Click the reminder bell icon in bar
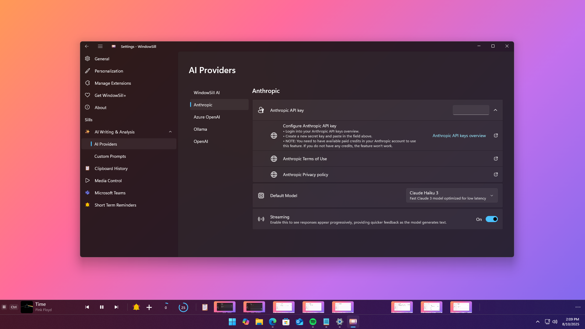 (x=136, y=307)
